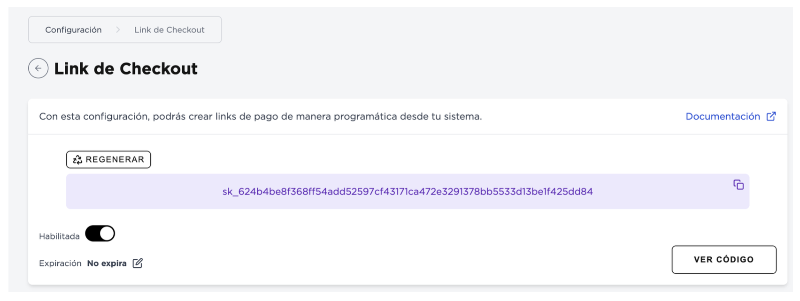Click the No expira expiration value
The width and height of the screenshot is (800, 301).
(x=107, y=263)
